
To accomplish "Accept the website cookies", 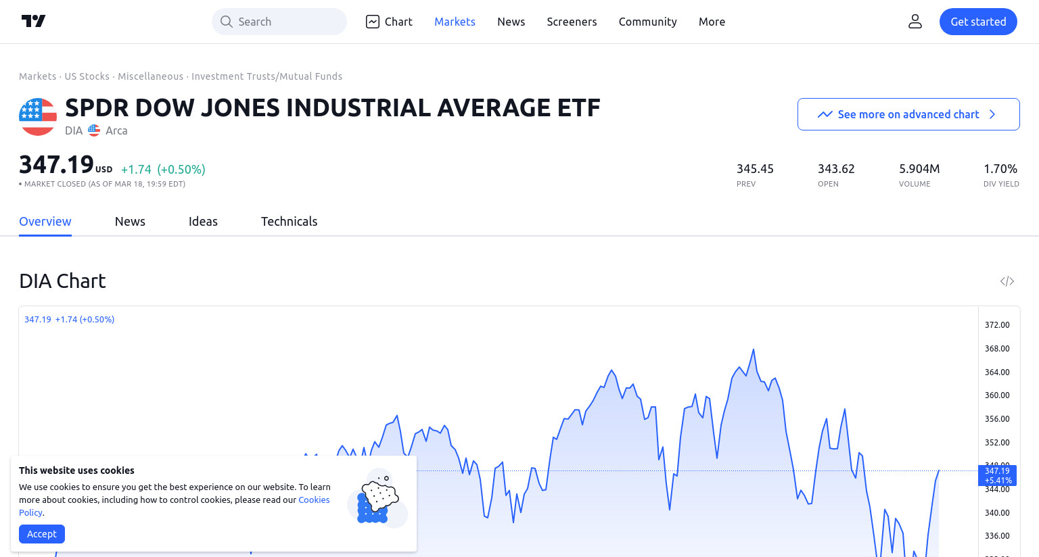I will (x=42, y=534).
